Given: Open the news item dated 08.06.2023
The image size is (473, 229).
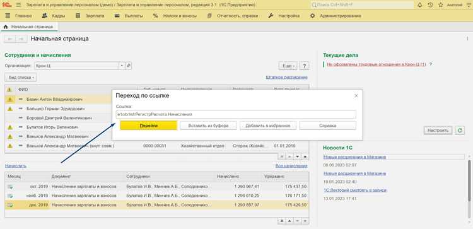Looking at the screenshot, I should coord(354,157).
